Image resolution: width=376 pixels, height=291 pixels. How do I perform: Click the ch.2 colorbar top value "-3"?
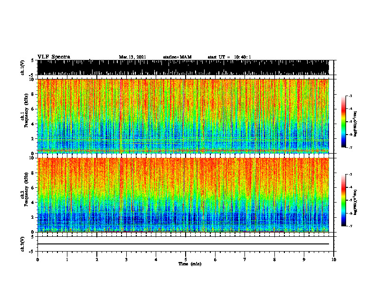(350, 175)
